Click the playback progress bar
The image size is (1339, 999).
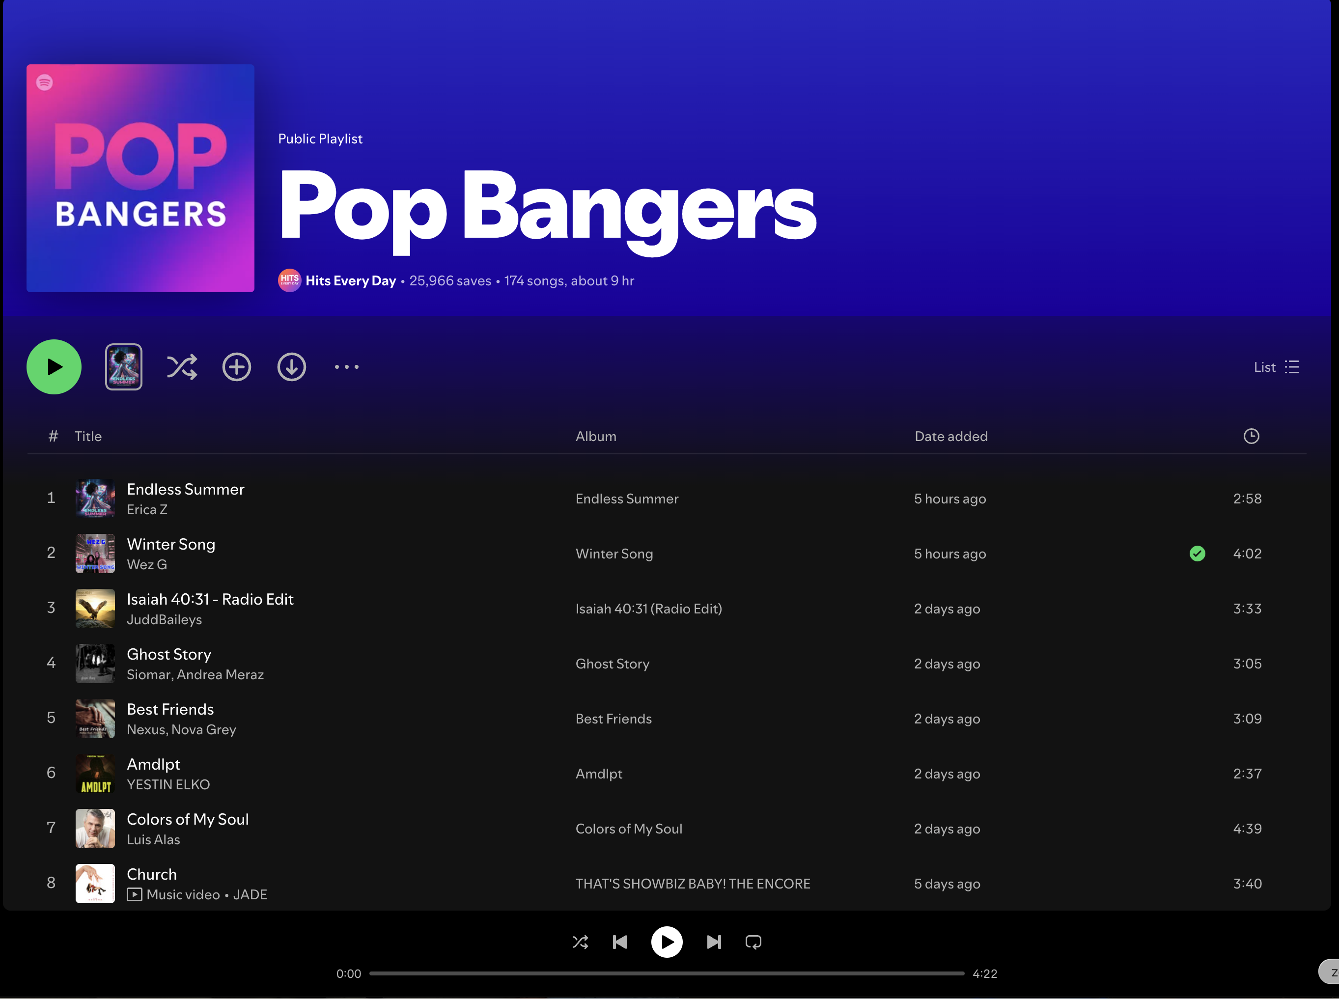tap(667, 973)
